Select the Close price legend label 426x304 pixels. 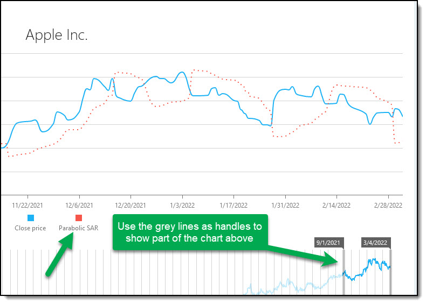click(30, 228)
